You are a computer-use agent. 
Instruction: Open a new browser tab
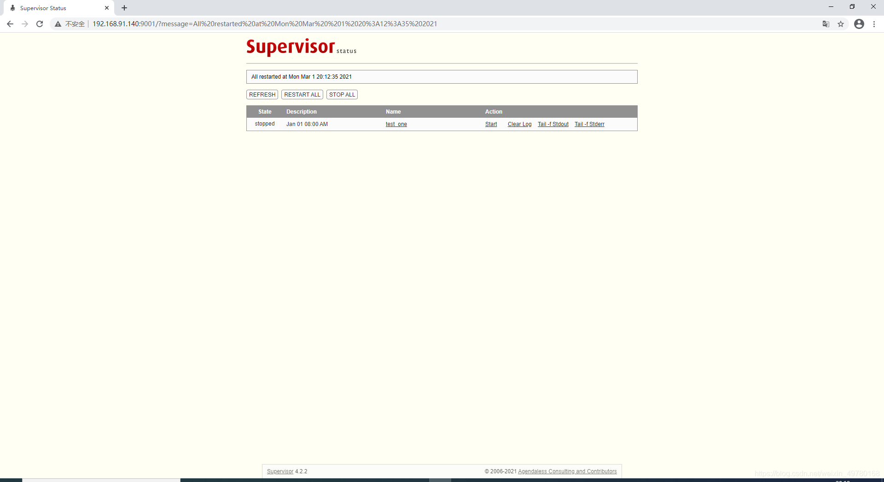coord(124,8)
